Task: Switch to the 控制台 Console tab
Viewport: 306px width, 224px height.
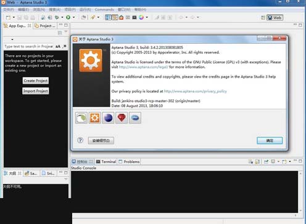Action: coord(82,162)
